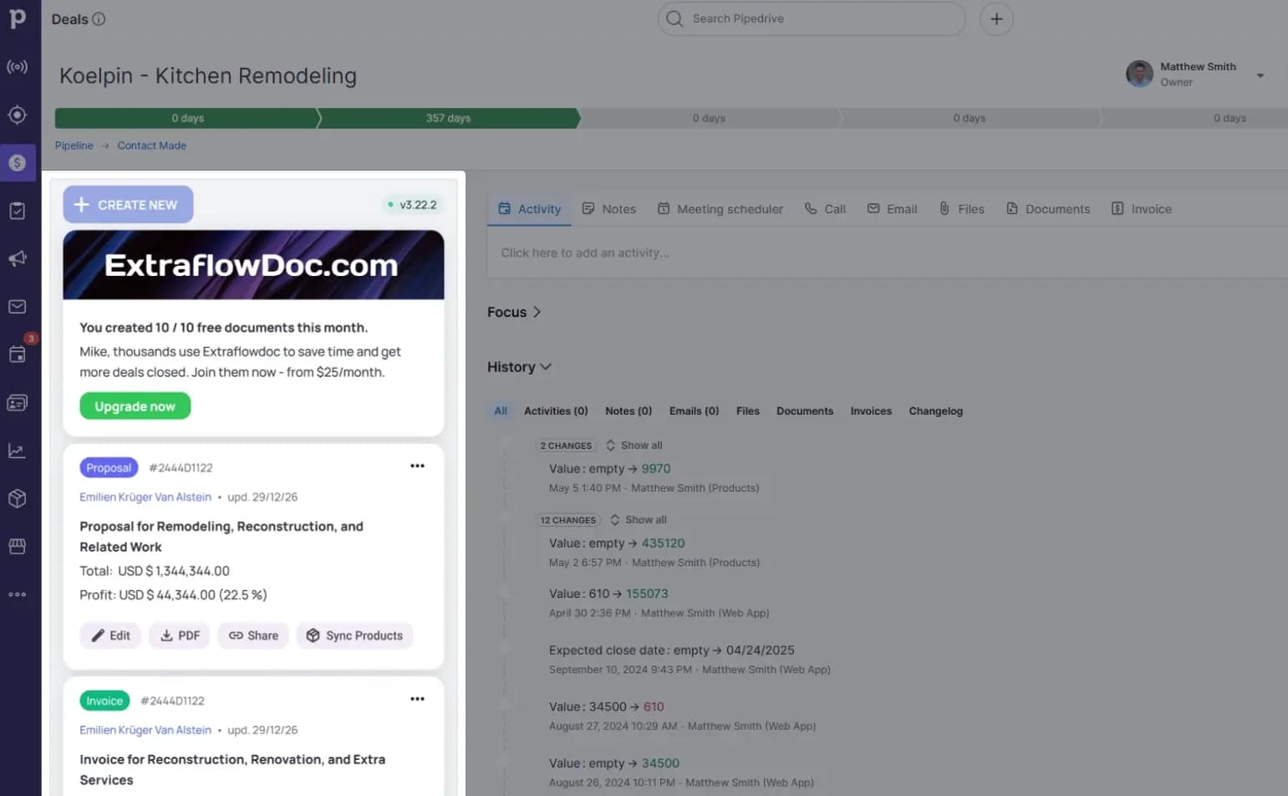Switch to the Activity tab
The height and width of the screenshot is (796, 1288).
(x=529, y=209)
